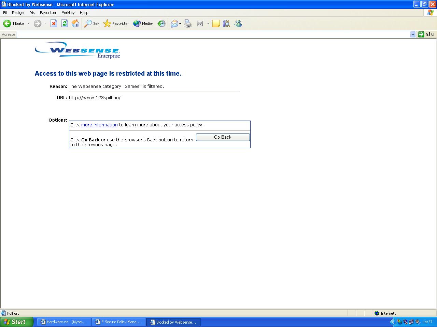Expand the address bar dropdown
The height and width of the screenshot is (327, 437).
coord(413,34)
